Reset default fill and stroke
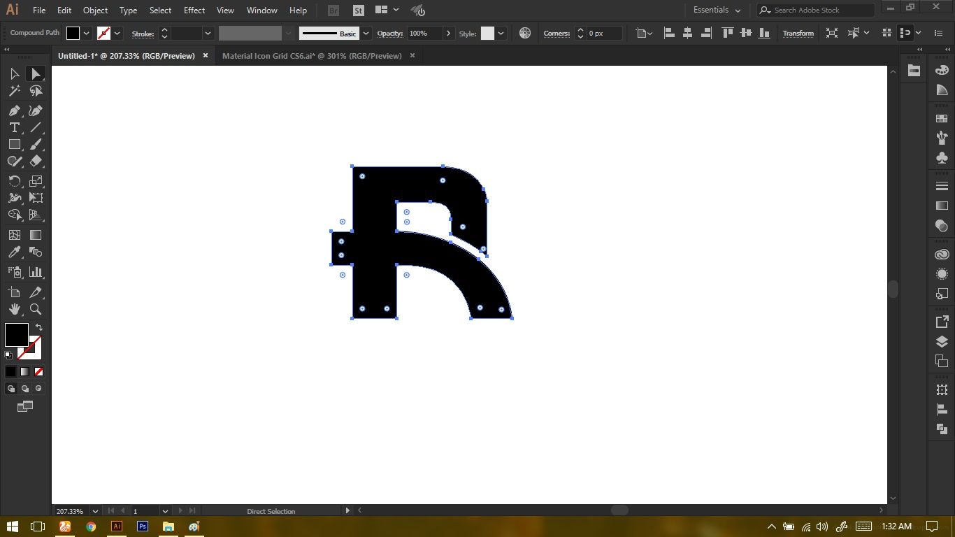Viewport: 955px width, 537px height. (x=8, y=355)
